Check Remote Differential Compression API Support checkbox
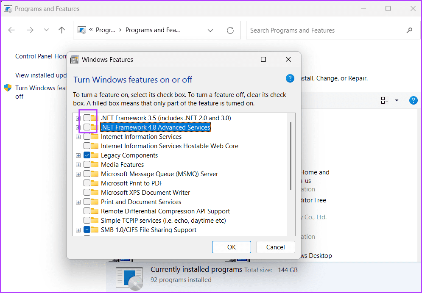422x293 pixels. pos(87,211)
